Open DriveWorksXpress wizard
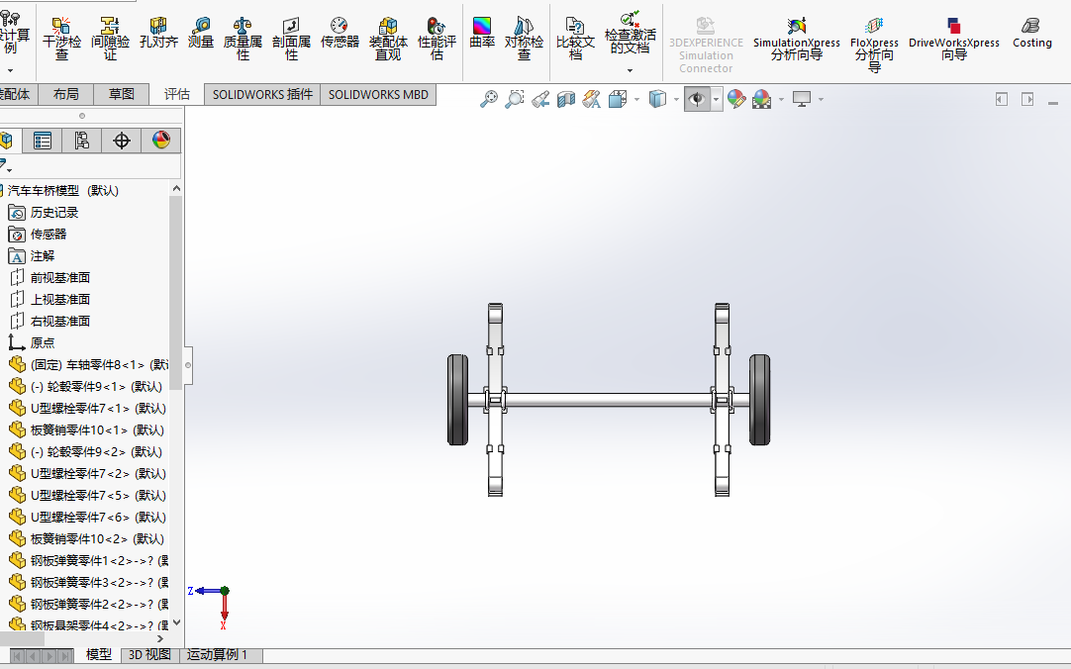Viewport: 1071px width, 669px height. point(953,39)
